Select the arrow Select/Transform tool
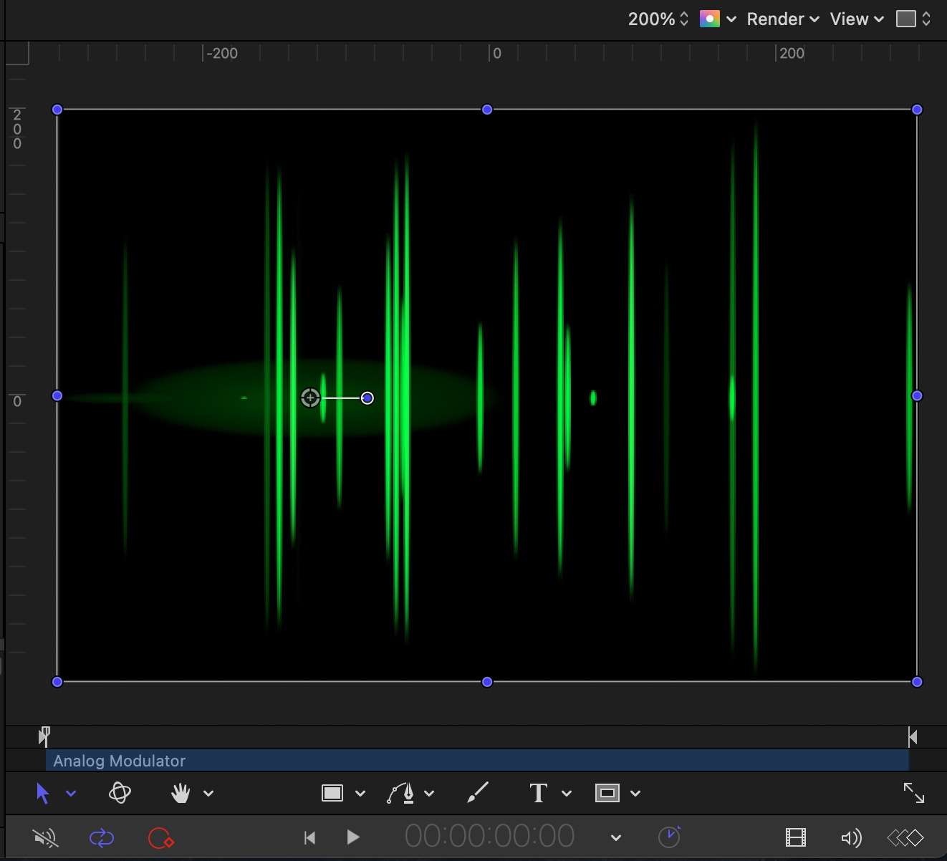The image size is (947, 861). [43, 793]
